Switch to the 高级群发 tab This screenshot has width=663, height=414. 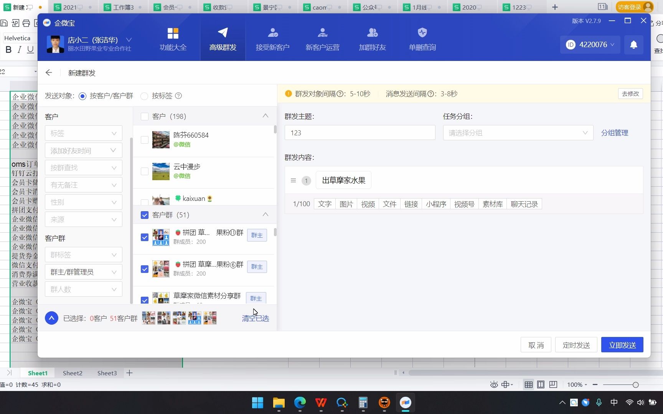click(223, 38)
